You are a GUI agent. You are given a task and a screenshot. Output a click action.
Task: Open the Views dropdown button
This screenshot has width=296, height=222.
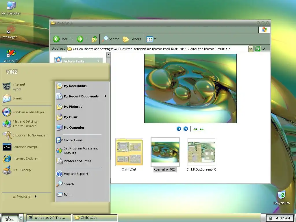(151, 39)
